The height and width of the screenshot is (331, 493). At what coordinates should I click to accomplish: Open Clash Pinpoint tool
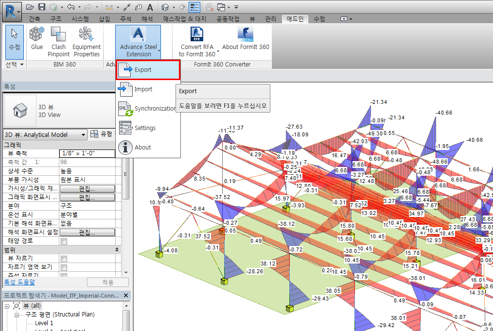pos(58,42)
